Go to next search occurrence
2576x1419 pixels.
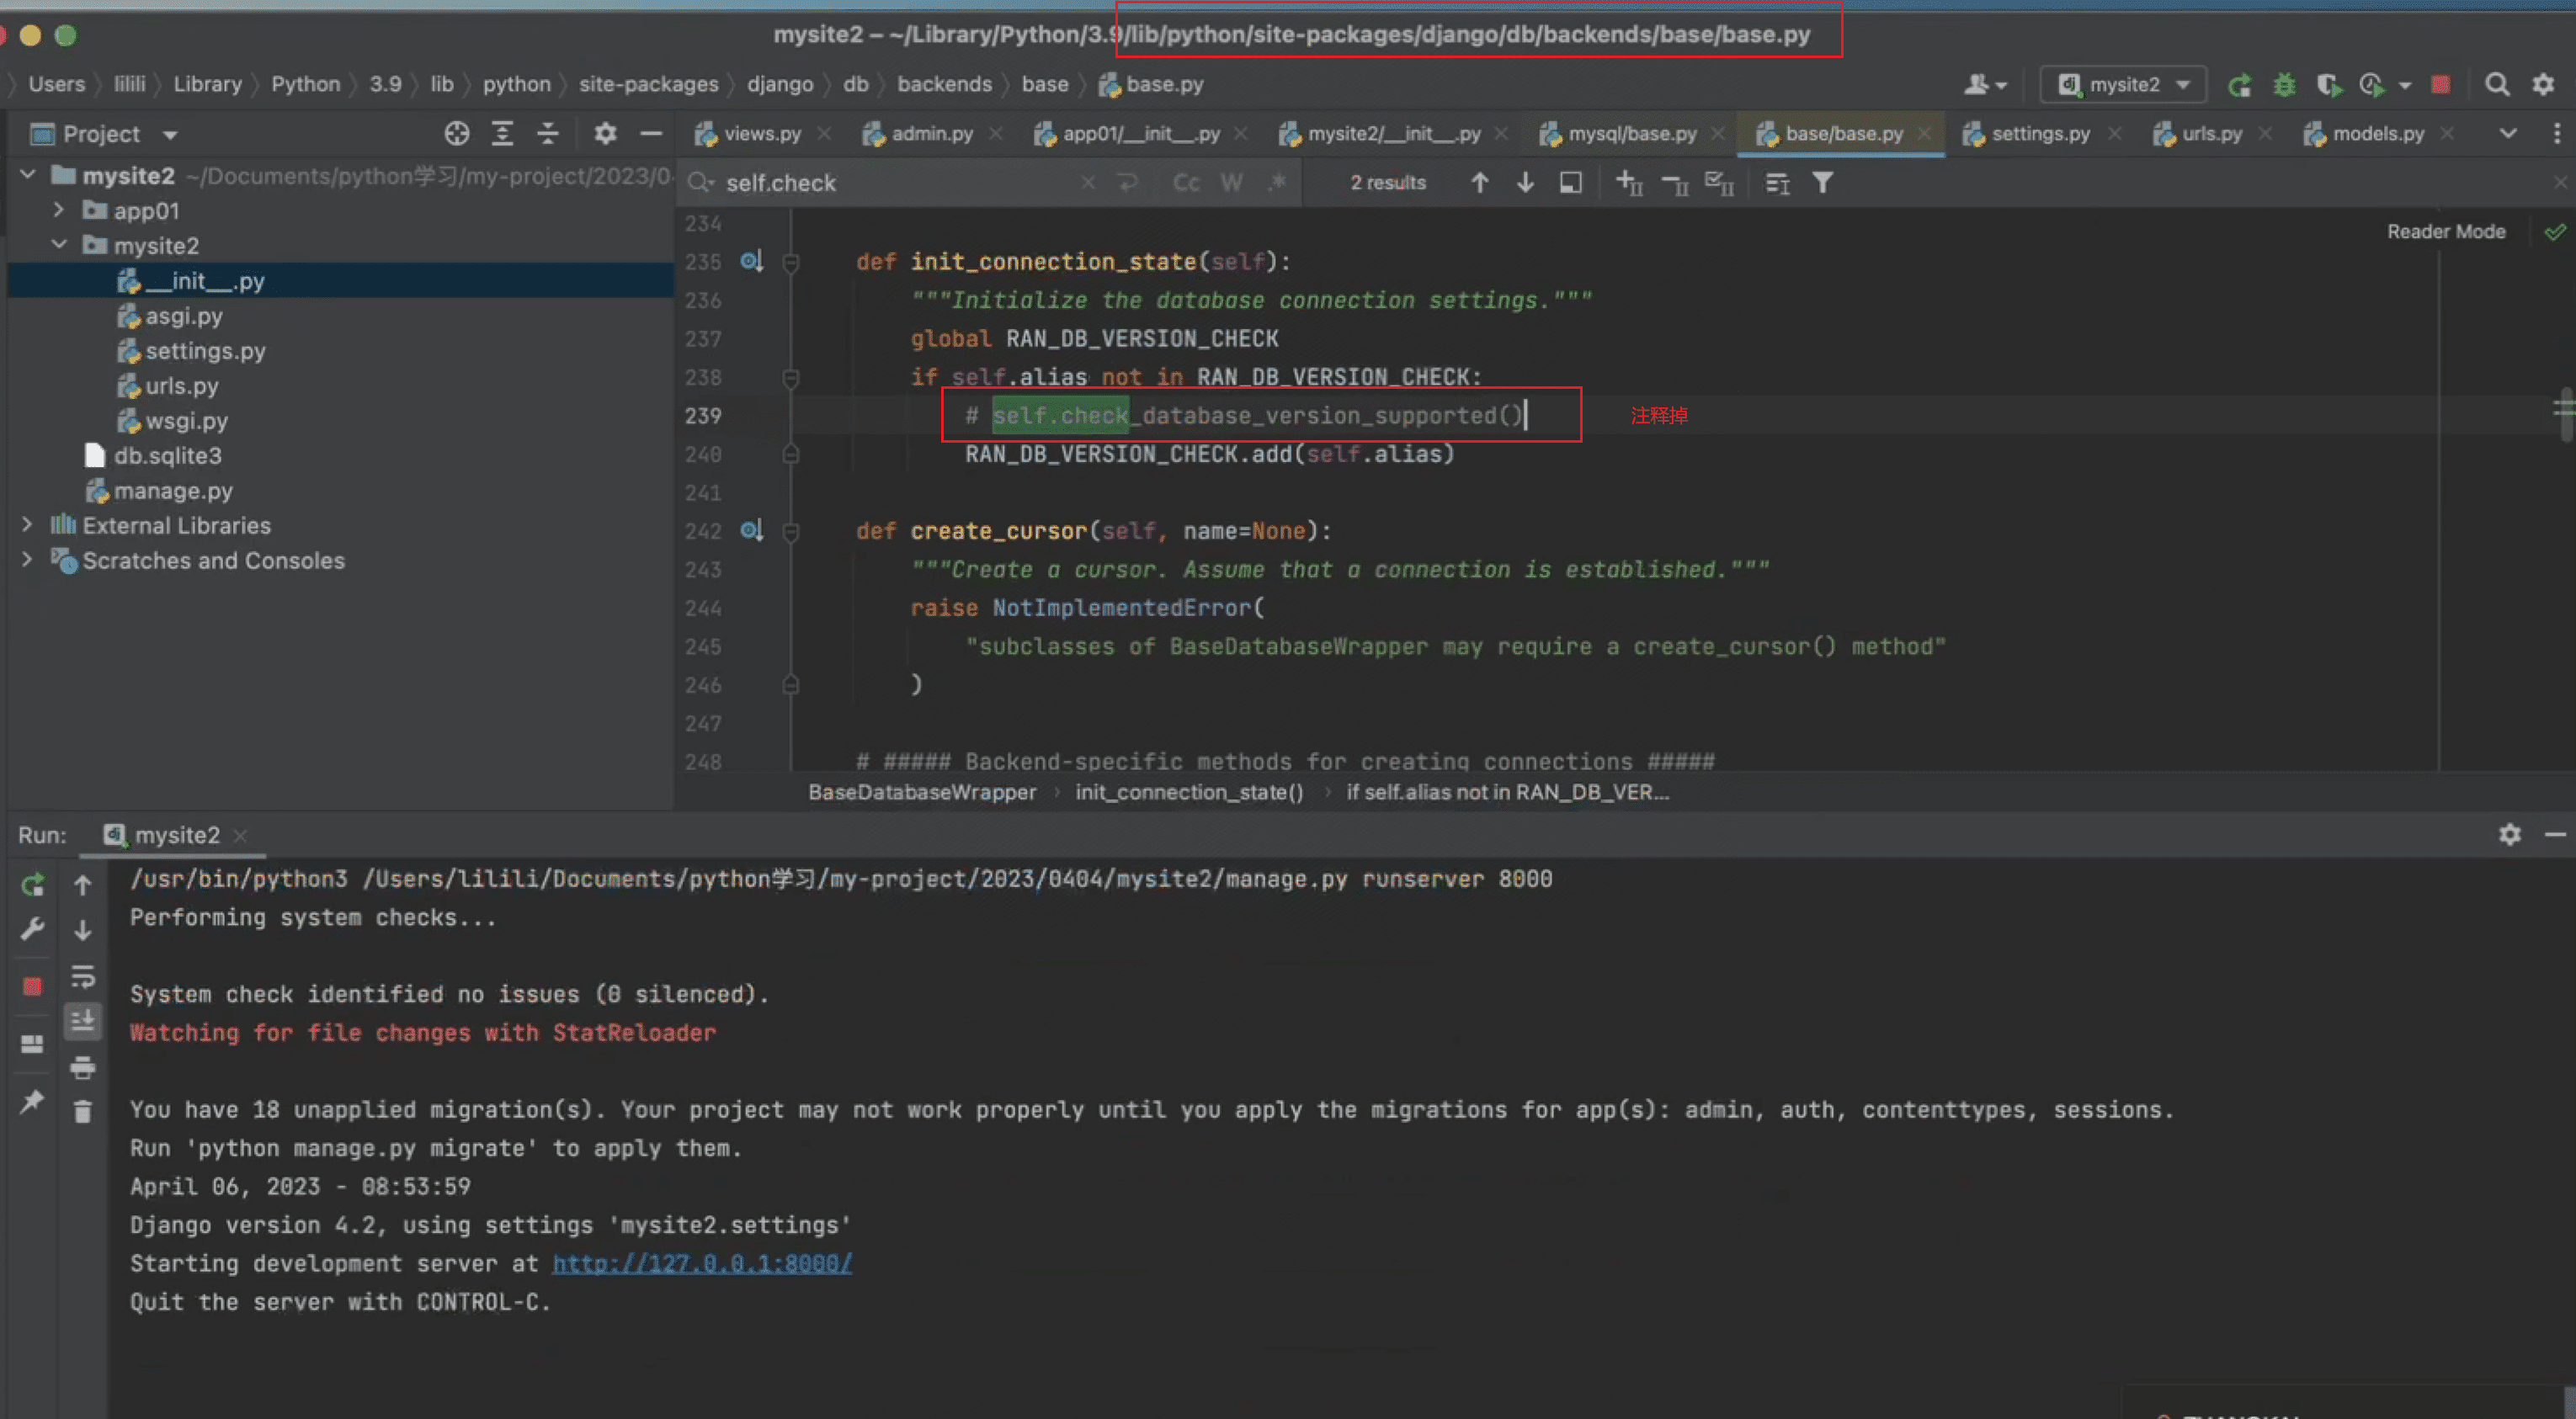point(1525,183)
